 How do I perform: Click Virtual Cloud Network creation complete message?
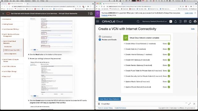[x=144, y=38]
